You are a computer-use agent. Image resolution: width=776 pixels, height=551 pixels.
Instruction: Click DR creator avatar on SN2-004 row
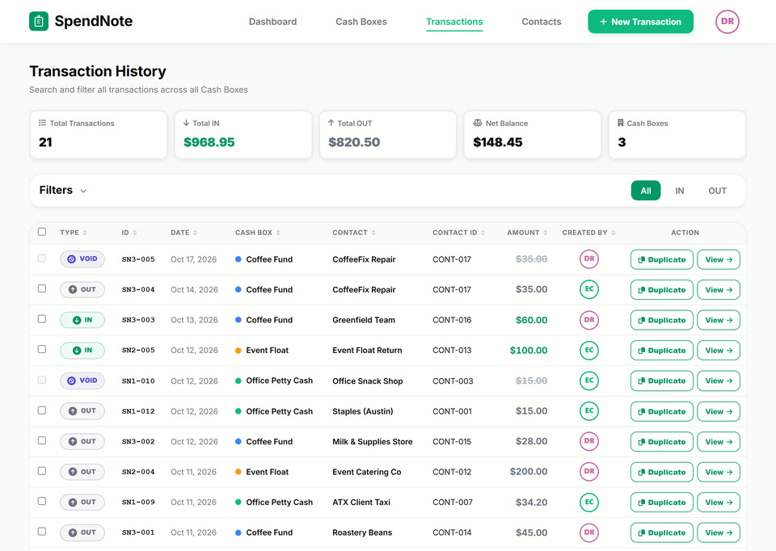tap(589, 471)
